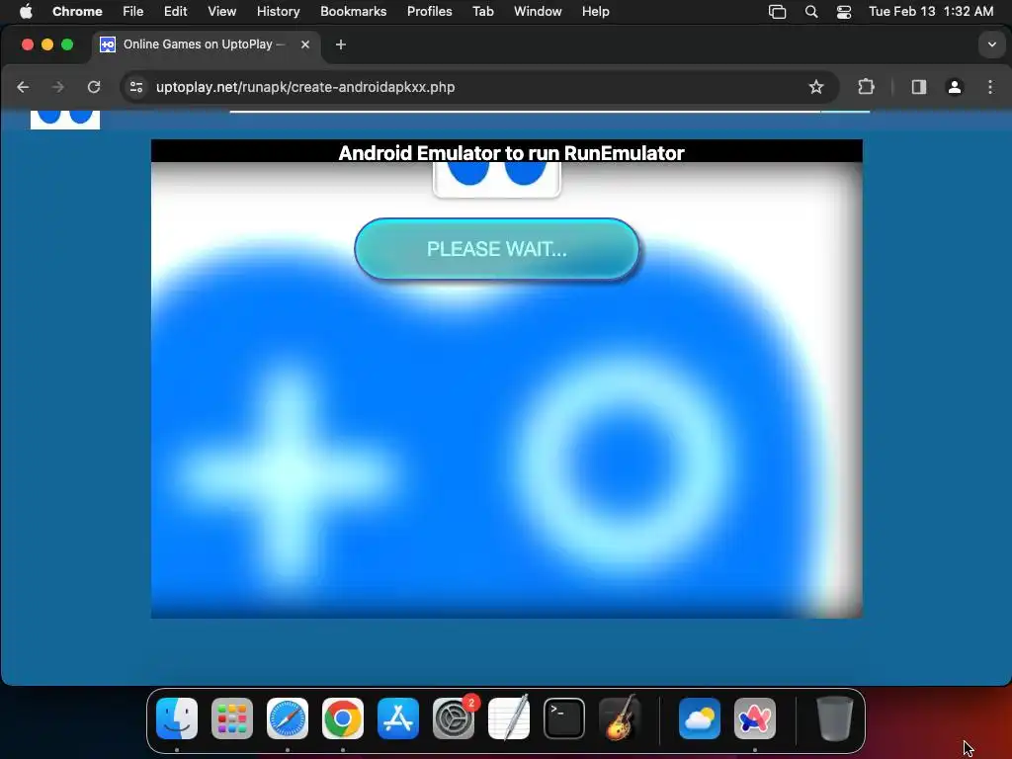Screen dimensions: 1012x759
Task: Click the UptoPlay logo above PLEASE WAIT
Action: pos(496,180)
